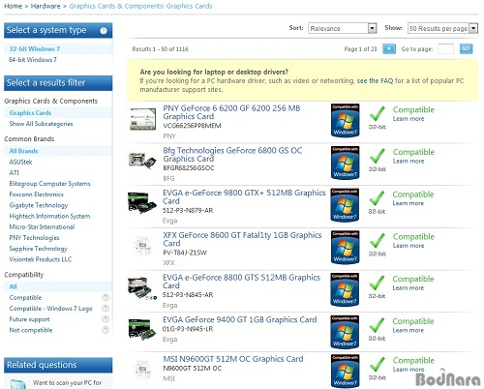This screenshot has height=389, width=484.
Task: Select 32-bit Windows 7 system type
Action: (35, 49)
